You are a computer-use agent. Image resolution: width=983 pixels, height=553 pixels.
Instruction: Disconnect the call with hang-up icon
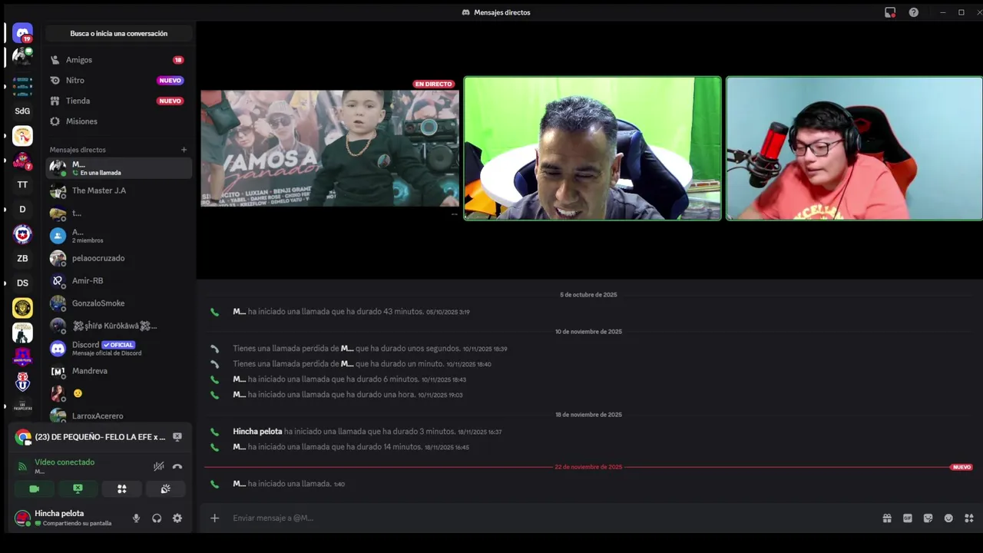point(177,466)
